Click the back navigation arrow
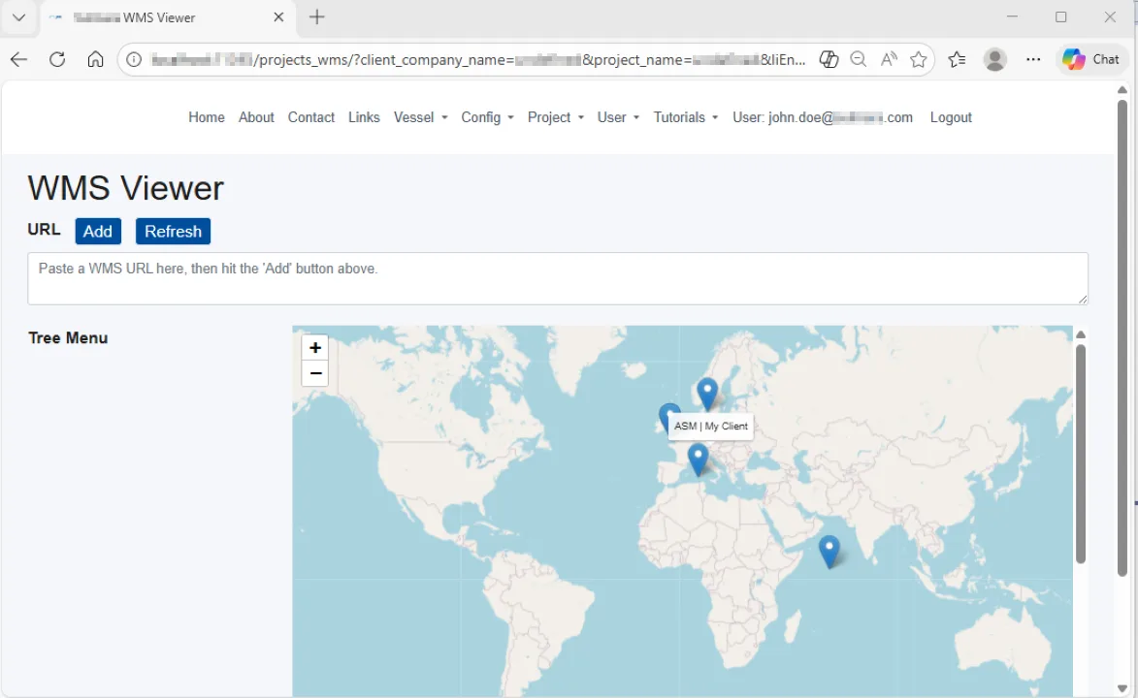 point(18,59)
